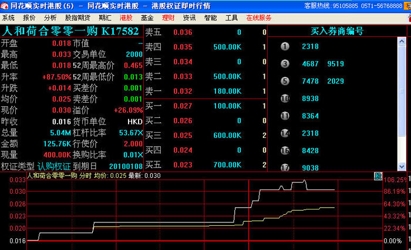This screenshot has width=411, height=250.
Task: Open the 港股 menu
Action: click(x=126, y=18)
